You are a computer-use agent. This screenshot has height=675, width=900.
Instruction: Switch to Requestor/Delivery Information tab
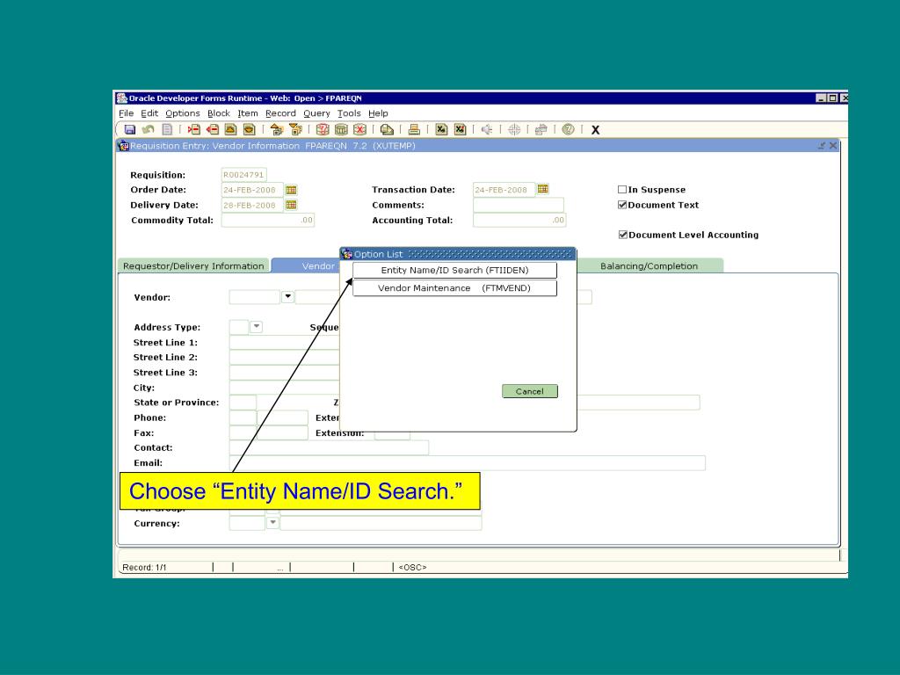point(193,265)
